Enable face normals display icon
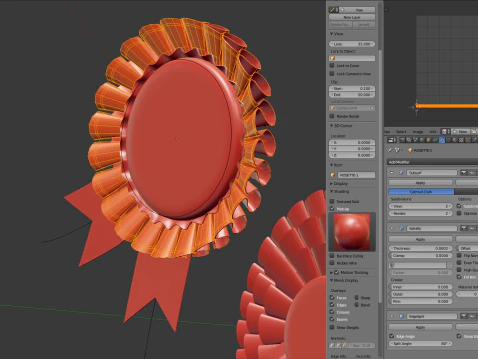Screen dimensions: 478x359 click(x=344, y=345)
